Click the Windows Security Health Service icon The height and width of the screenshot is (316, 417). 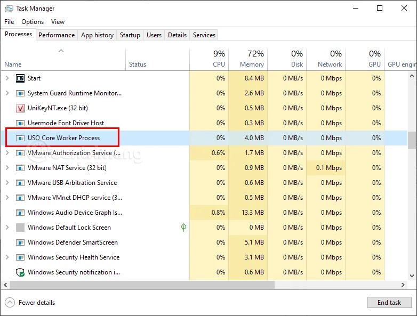[x=20, y=257]
